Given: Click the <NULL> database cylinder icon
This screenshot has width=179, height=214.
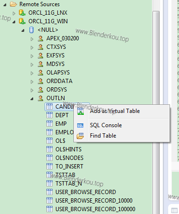Looking at the screenshot, I should click(32, 30).
